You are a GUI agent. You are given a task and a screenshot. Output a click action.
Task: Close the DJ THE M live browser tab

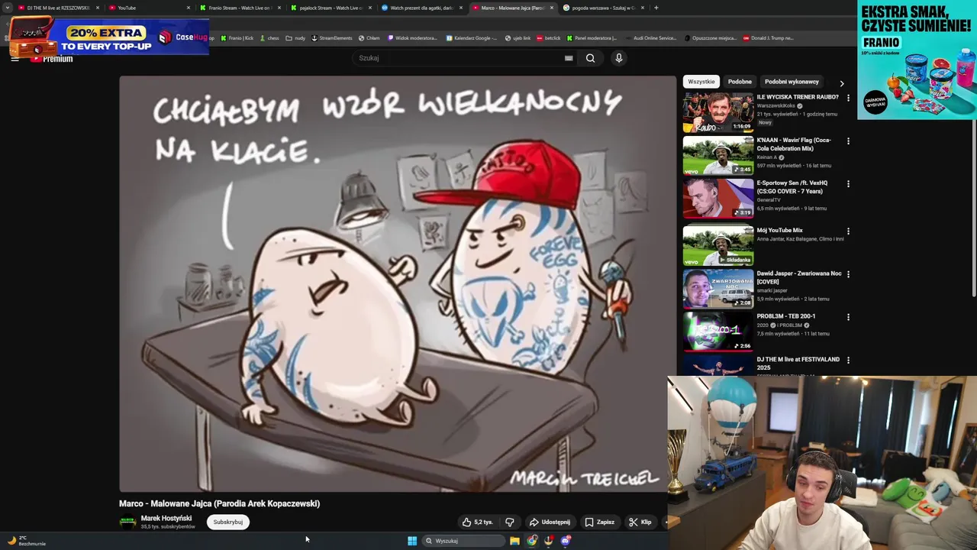[98, 8]
